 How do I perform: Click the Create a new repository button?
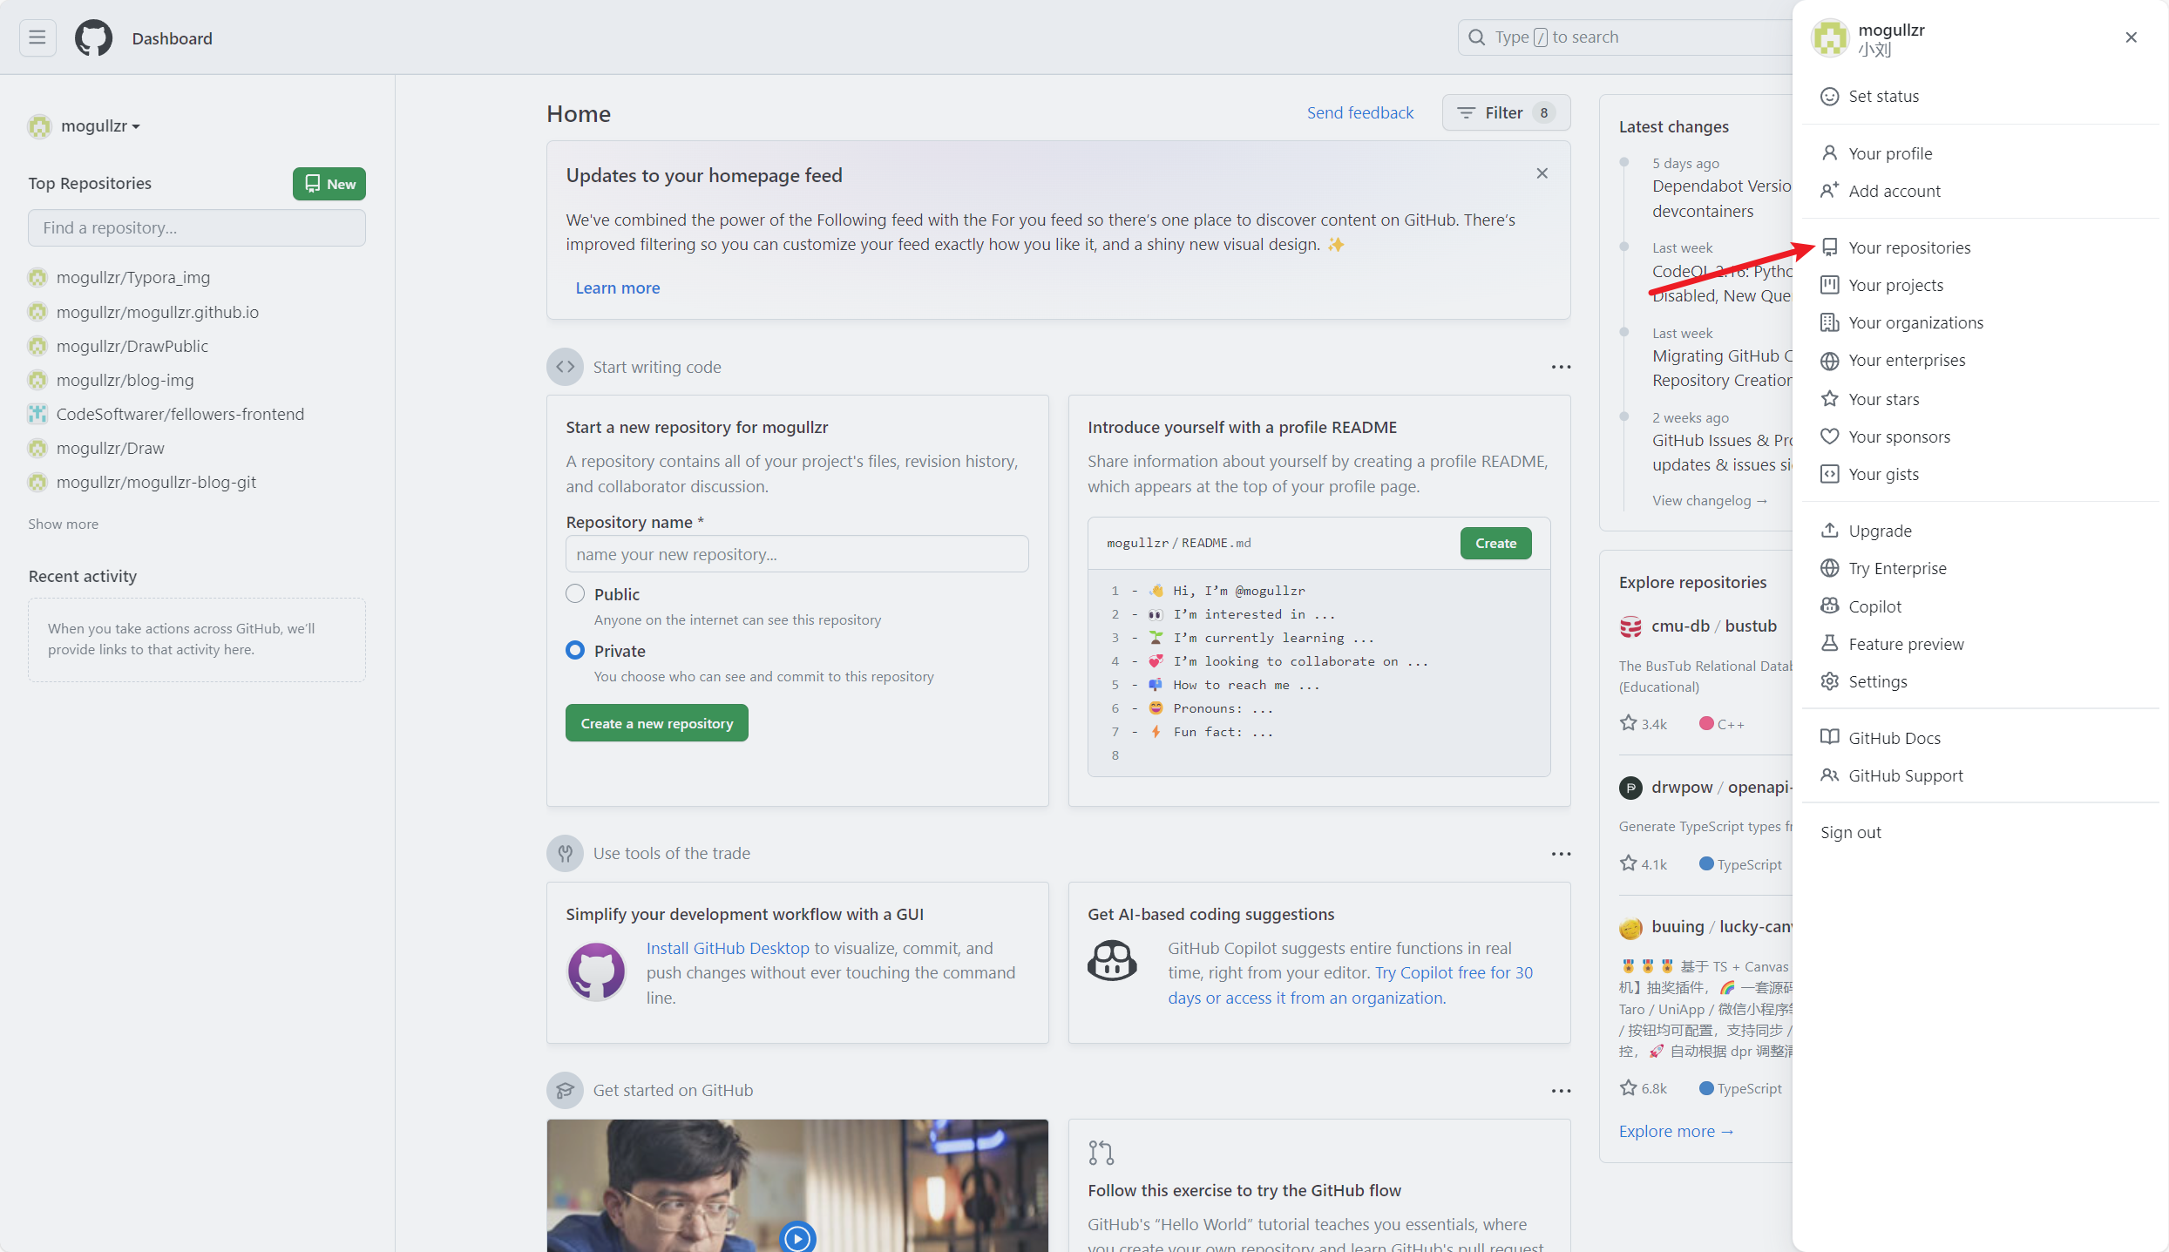coord(656,723)
